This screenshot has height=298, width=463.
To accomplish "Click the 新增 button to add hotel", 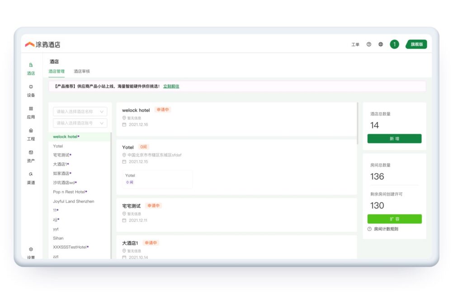I will pos(394,139).
